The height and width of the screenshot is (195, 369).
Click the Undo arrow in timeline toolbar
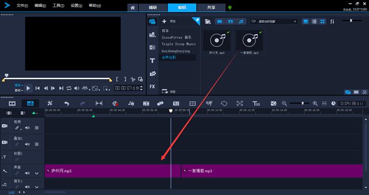[x=66, y=103]
